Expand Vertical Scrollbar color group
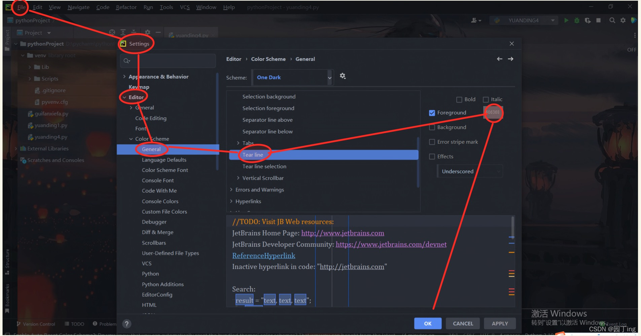This screenshot has height=336, width=641. [238, 178]
